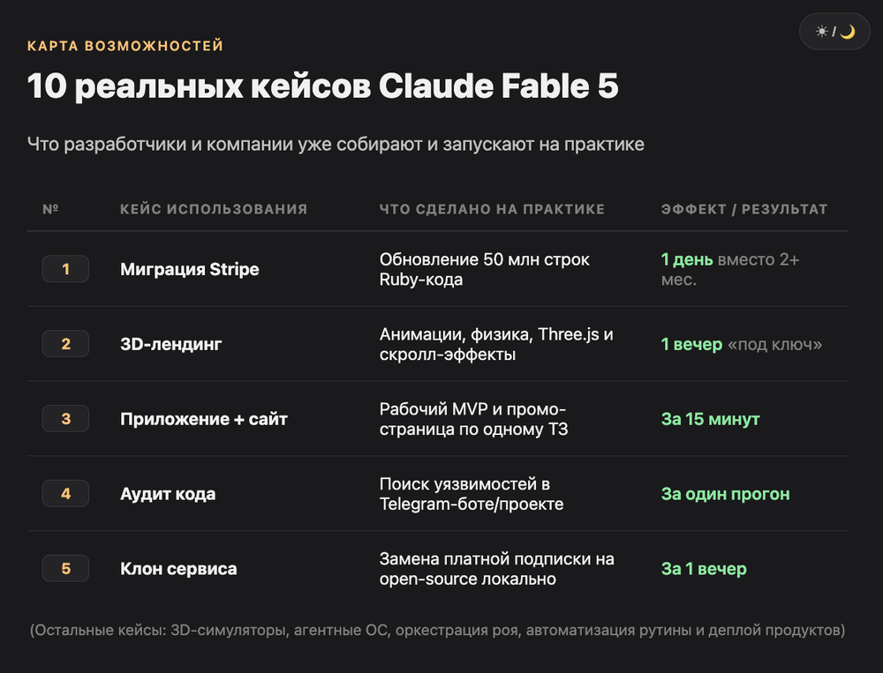
Task: Select the number 4 badge
Action: 65,493
